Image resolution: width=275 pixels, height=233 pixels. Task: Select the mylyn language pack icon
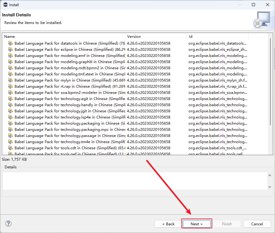[10, 80]
